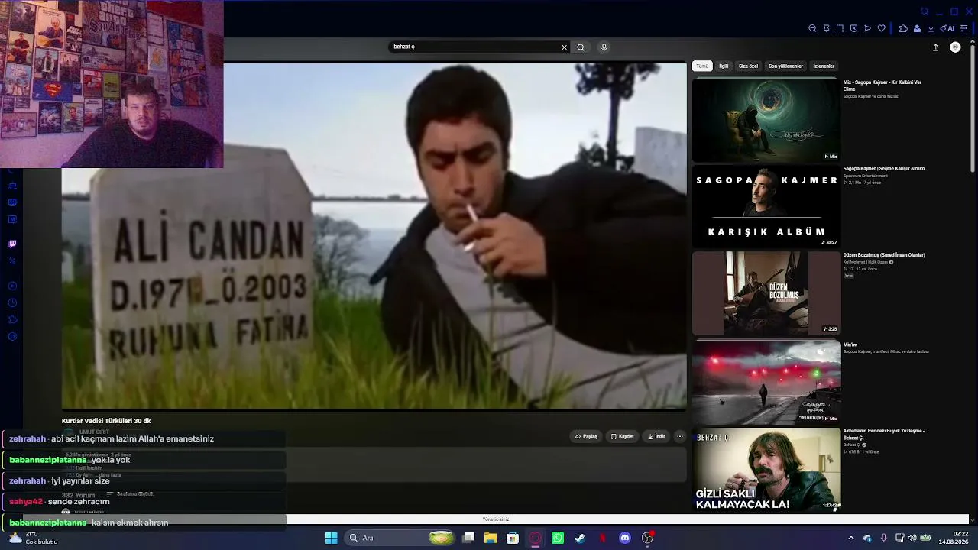This screenshot has width=978, height=550.
Task: Open the sidebar extensions cube icon
Action: tap(12, 320)
